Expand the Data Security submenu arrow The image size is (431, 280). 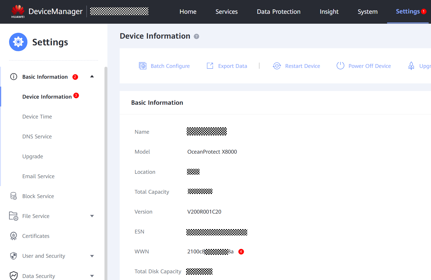[92, 276]
